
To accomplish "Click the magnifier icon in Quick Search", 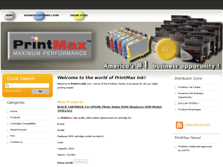I will tap(8, 85).
